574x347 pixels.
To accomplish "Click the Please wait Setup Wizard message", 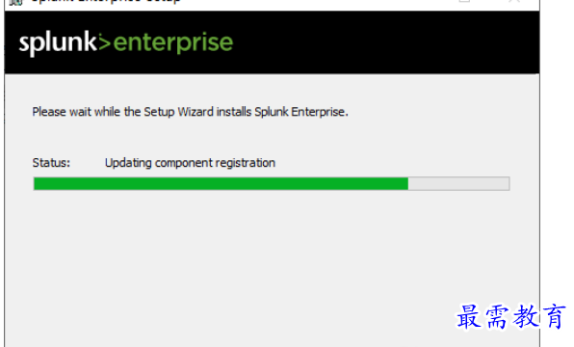I will tap(190, 112).
